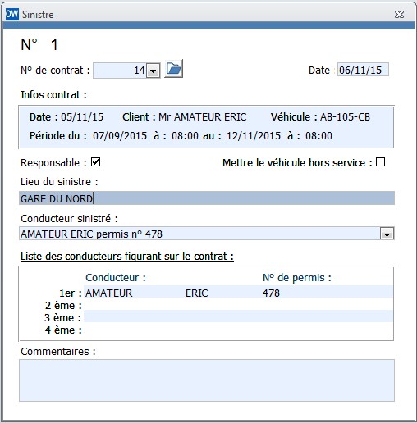Click the permit number 478 cell

pyautogui.click(x=271, y=293)
